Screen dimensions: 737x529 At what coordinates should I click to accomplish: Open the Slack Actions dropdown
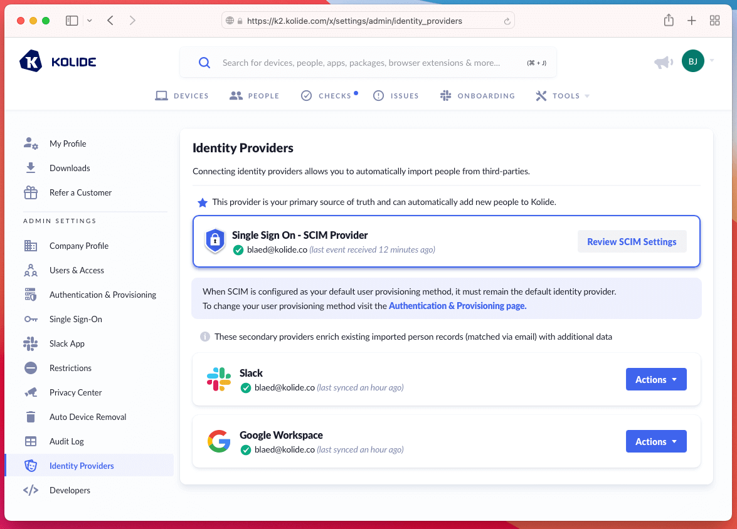[x=656, y=379]
